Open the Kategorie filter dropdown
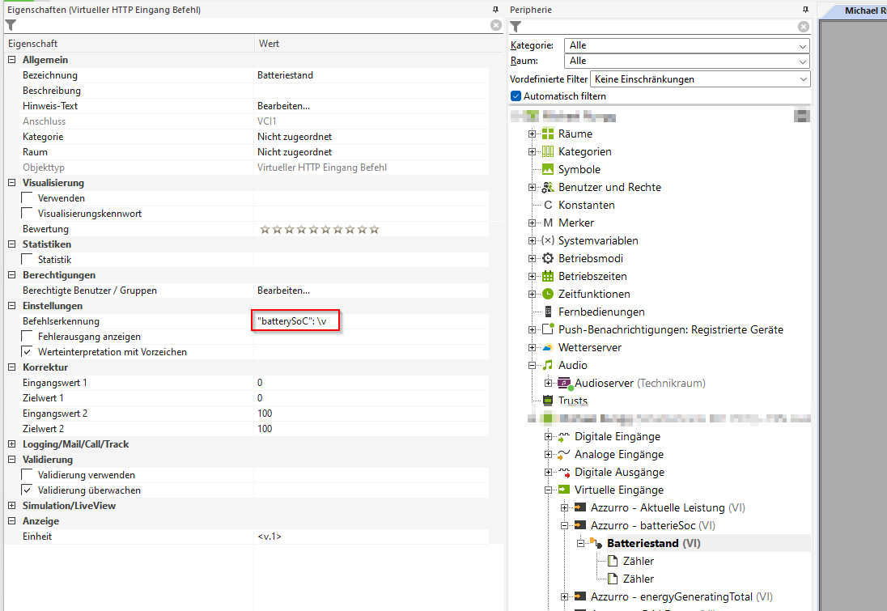This screenshot has height=611, width=887. [x=687, y=45]
